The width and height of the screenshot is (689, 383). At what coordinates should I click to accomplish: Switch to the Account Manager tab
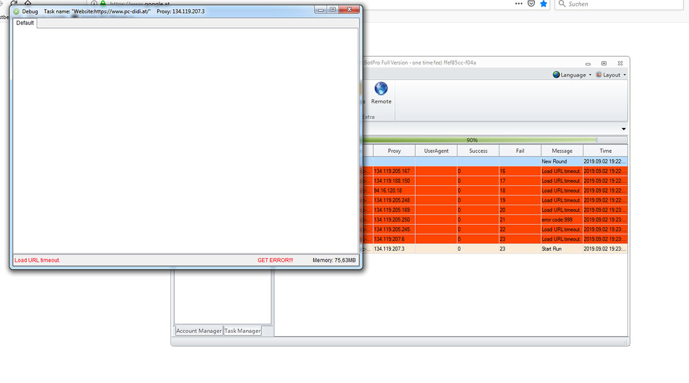(x=199, y=331)
